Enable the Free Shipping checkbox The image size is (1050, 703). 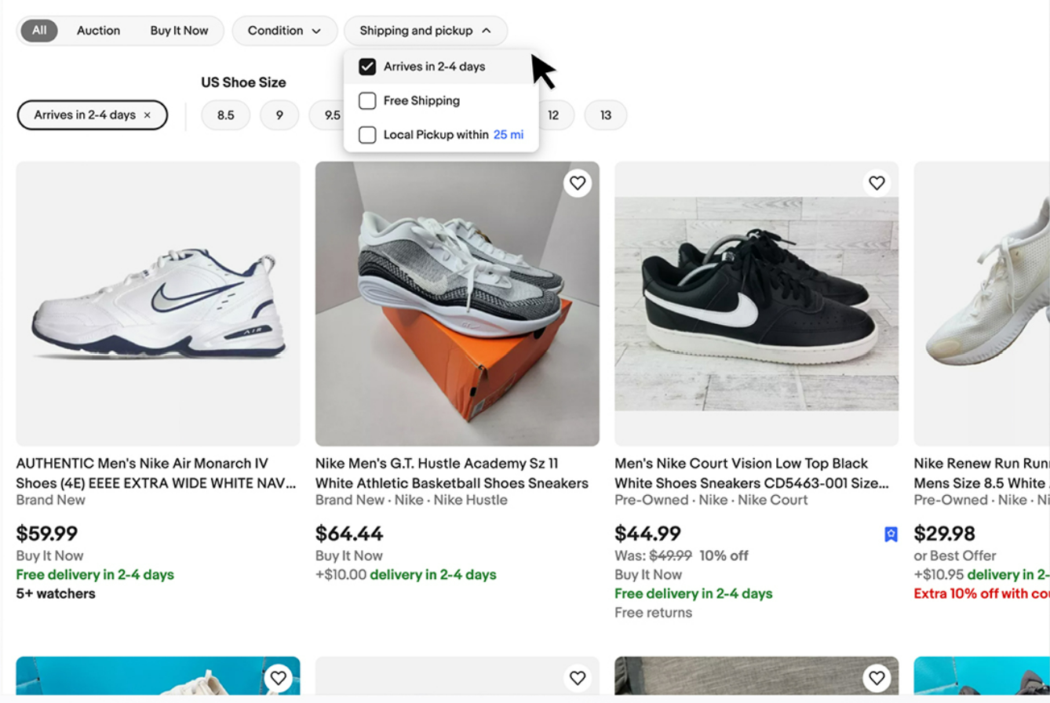(x=367, y=100)
